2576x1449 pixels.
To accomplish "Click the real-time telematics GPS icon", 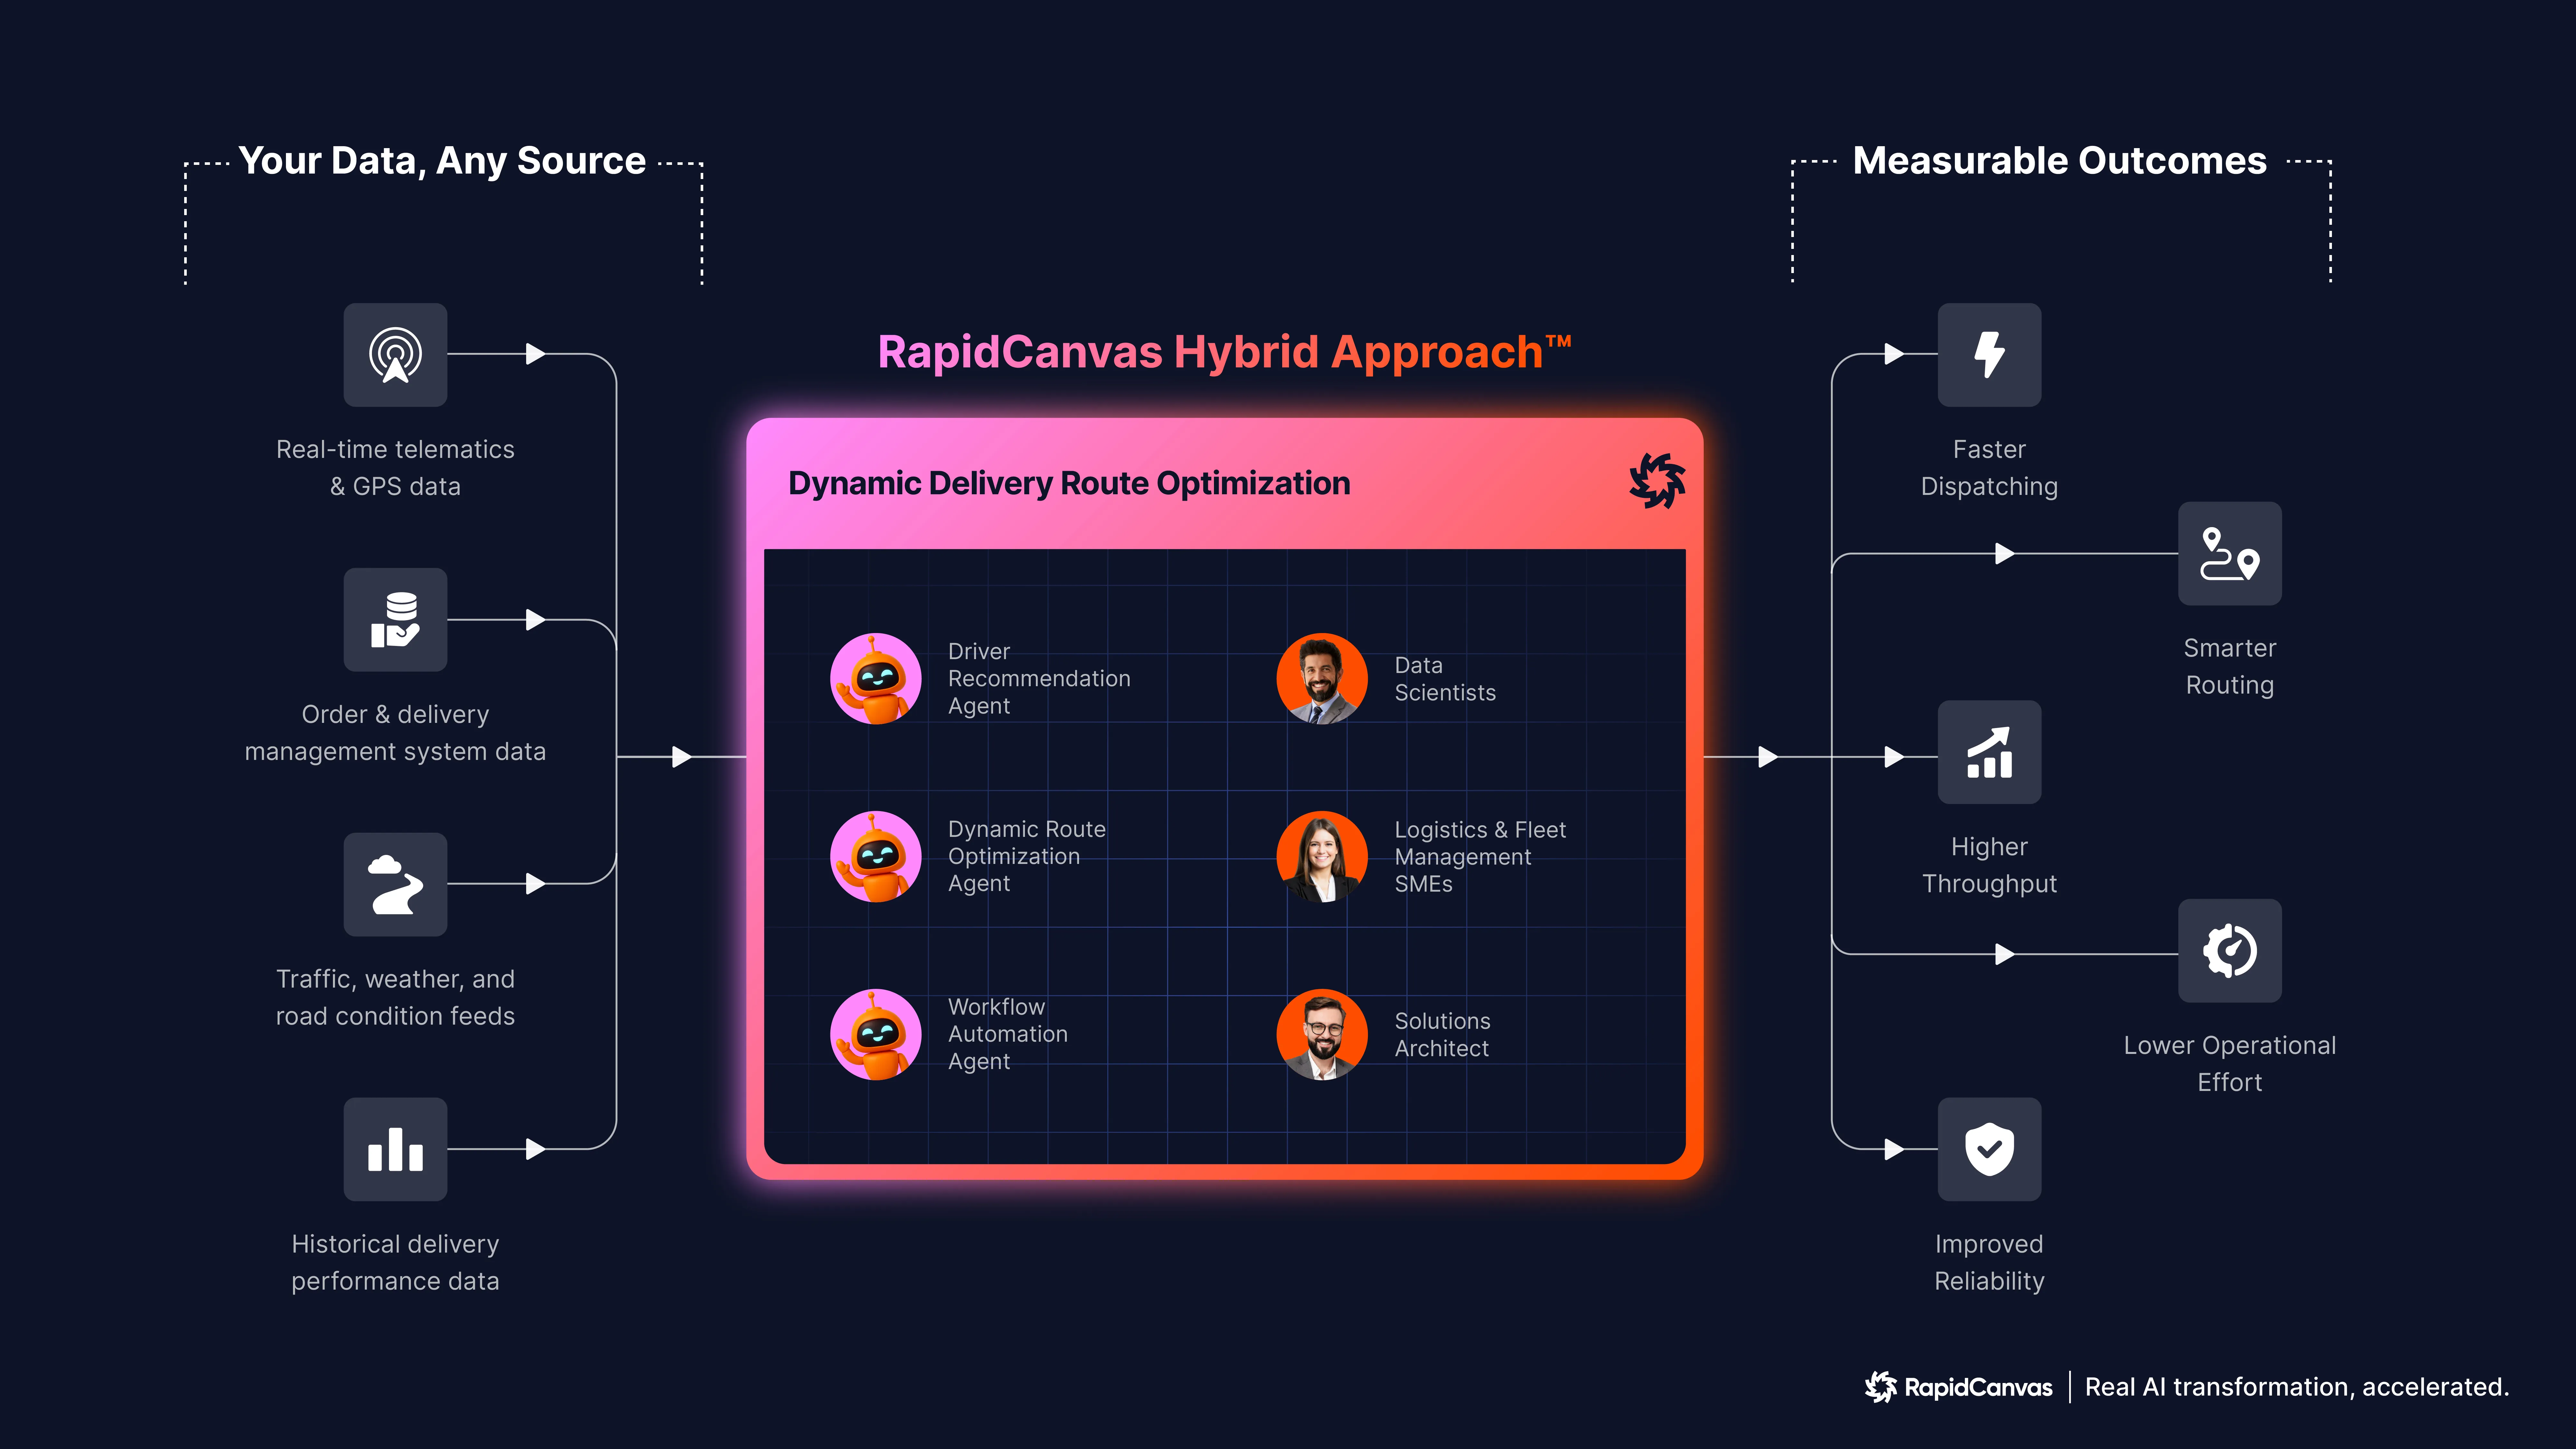I will pos(395,355).
